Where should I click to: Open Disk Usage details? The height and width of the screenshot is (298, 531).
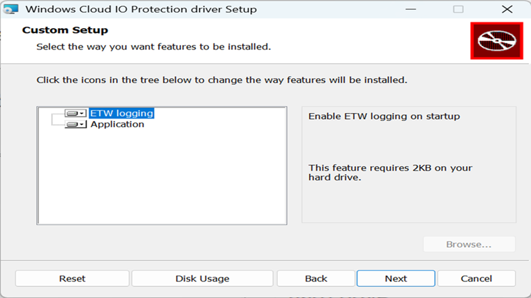(202, 278)
